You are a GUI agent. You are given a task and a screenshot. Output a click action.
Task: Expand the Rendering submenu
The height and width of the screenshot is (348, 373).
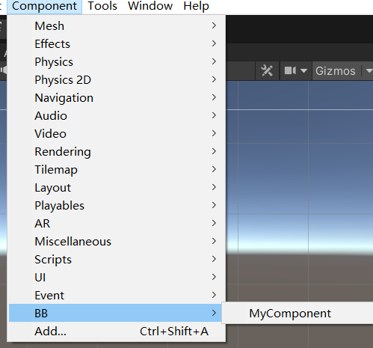tap(116, 152)
